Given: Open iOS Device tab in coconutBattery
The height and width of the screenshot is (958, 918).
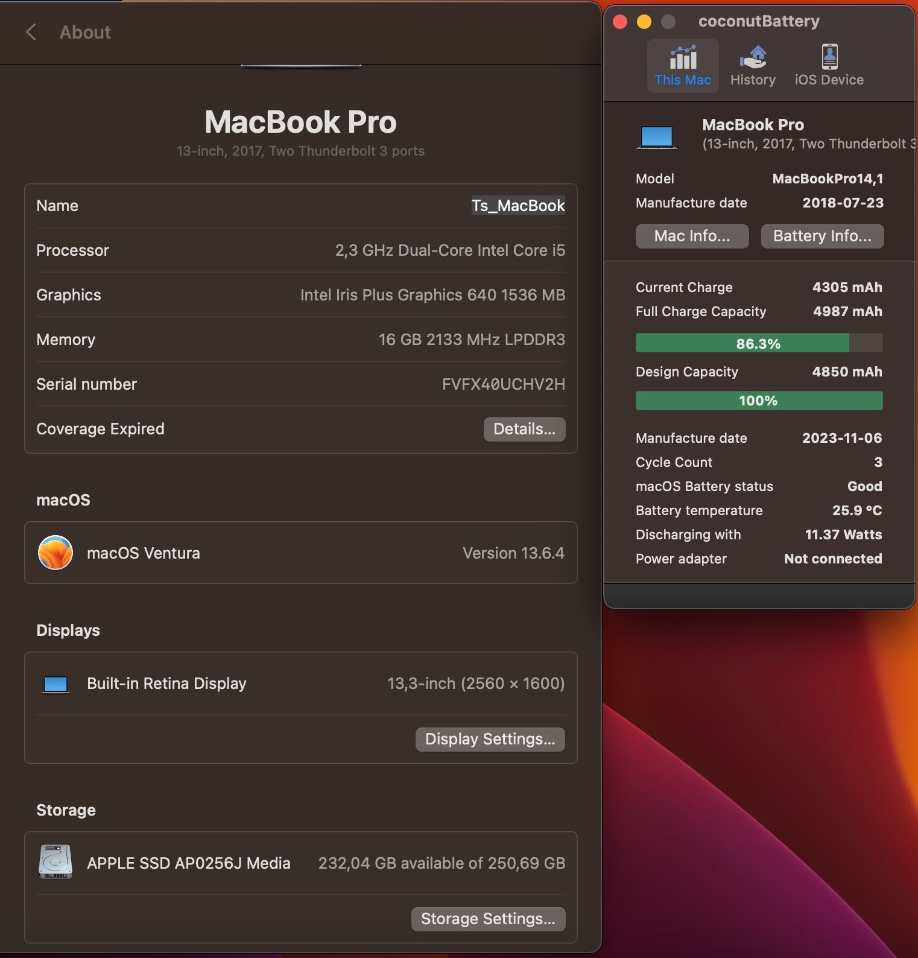Looking at the screenshot, I should point(829,66).
